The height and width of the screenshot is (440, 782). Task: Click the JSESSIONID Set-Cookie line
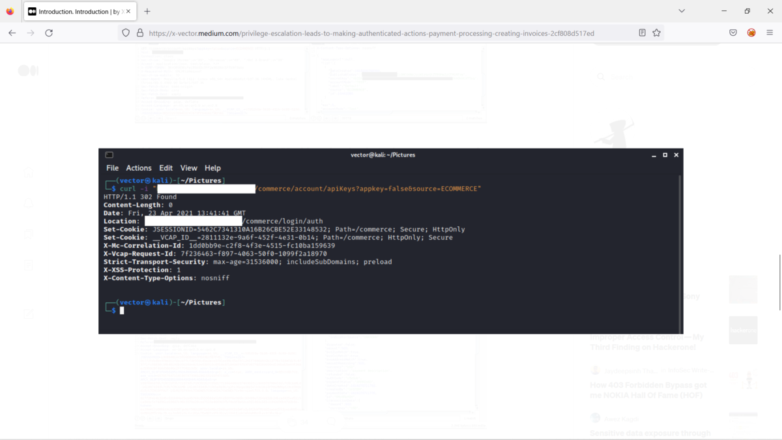[283, 229]
